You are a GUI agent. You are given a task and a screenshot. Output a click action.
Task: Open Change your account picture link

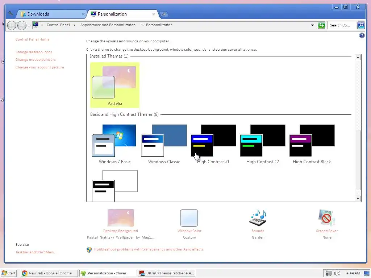click(39, 67)
